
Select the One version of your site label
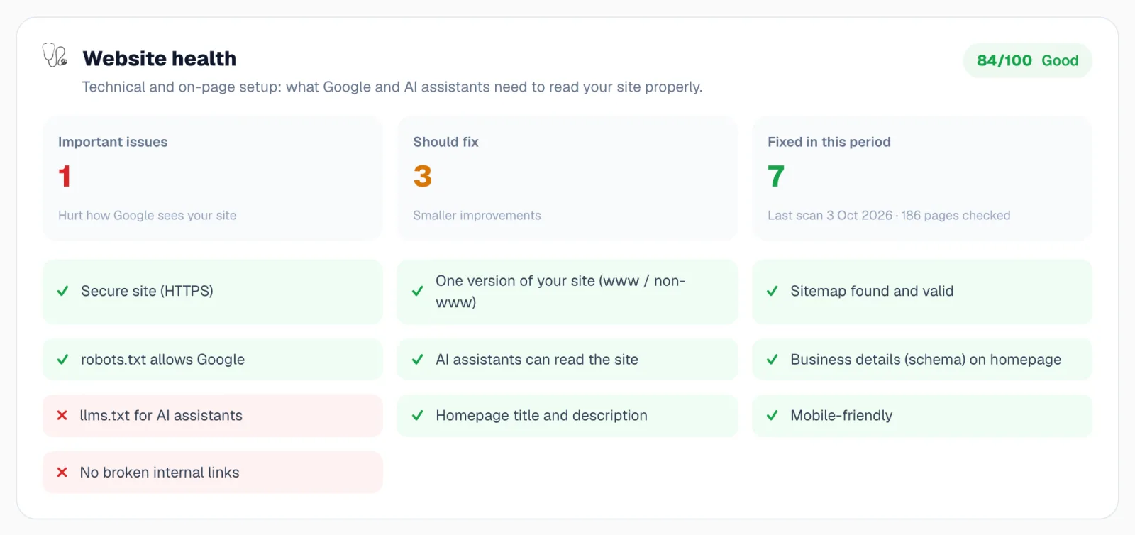[560, 292]
